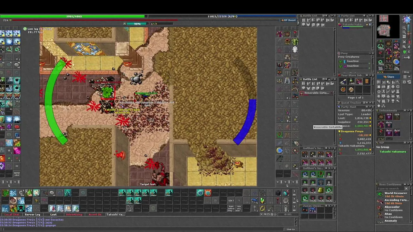Switch to the Takashi Na... chat tab
The image size is (413, 232).
pos(116,215)
